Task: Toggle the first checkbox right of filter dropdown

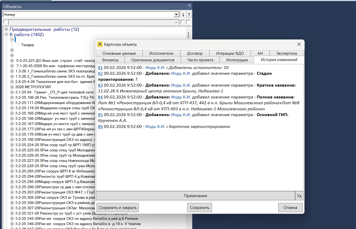Action: [x=183, y=22]
